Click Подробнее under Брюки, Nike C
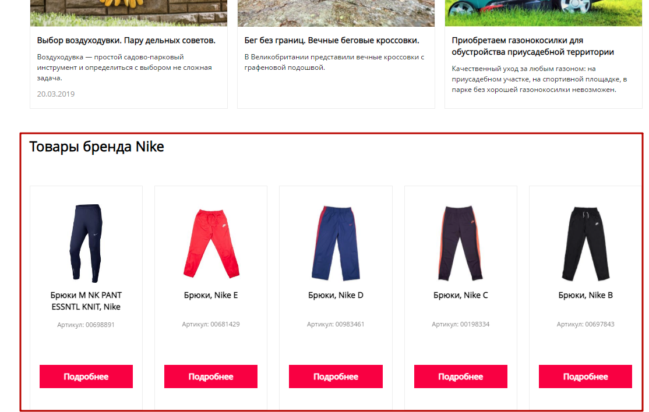 tap(461, 377)
